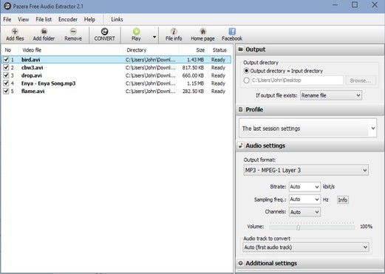Open the Bitrate Auto dropdown

(304, 187)
